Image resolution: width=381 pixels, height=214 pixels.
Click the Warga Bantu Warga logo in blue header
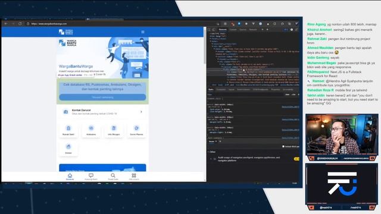point(66,32)
